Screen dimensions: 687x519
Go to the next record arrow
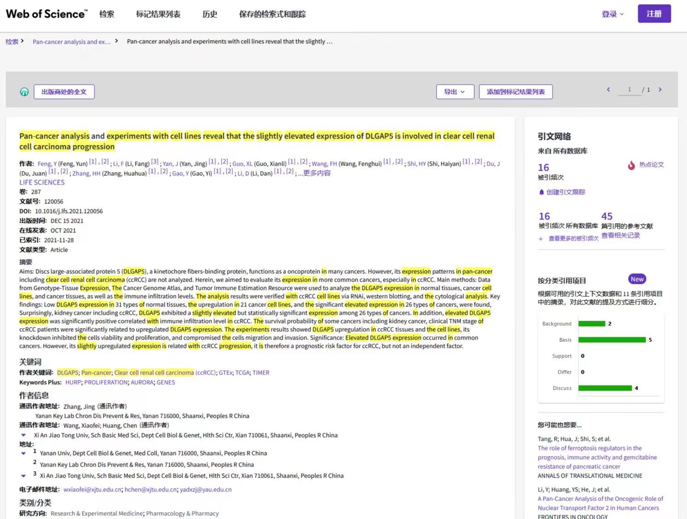point(660,90)
